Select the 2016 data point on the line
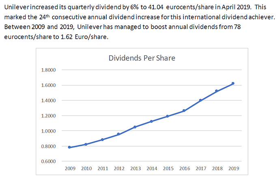The width and height of the screenshot is (280, 177). click(184, 111)
